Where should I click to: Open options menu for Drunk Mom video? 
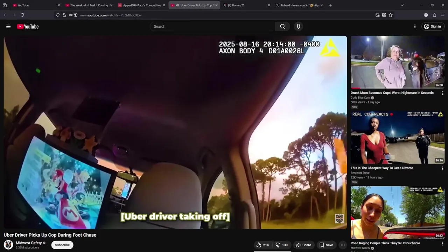(x=442, y=93)
